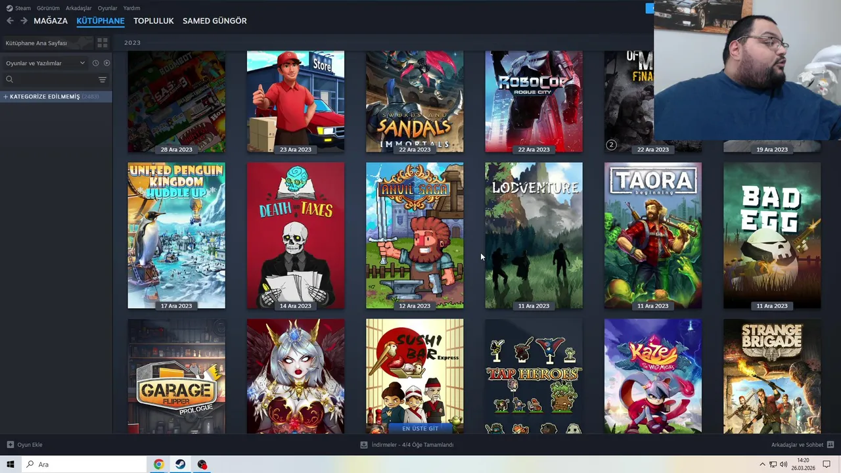Screen dimensions: 841x473
Task: Click the Windows taskbar search box
Action: pos(84,464)
